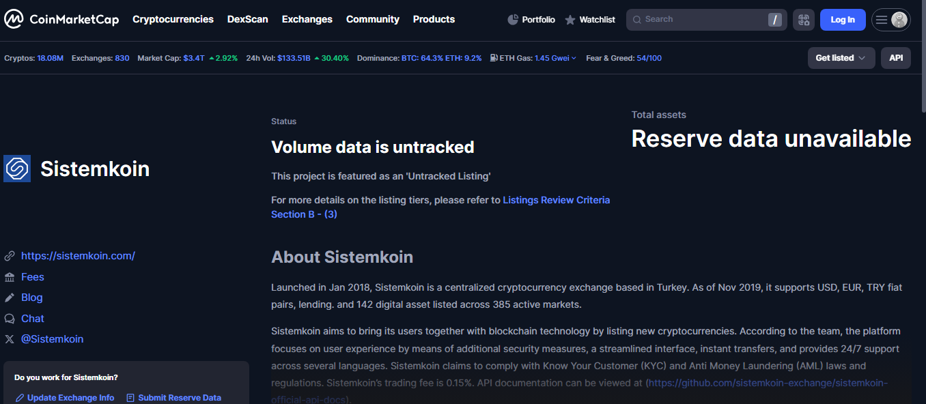Open the Cryptocurrencies menu
Screen dimensions: 926x404
[x=173, y=19]
